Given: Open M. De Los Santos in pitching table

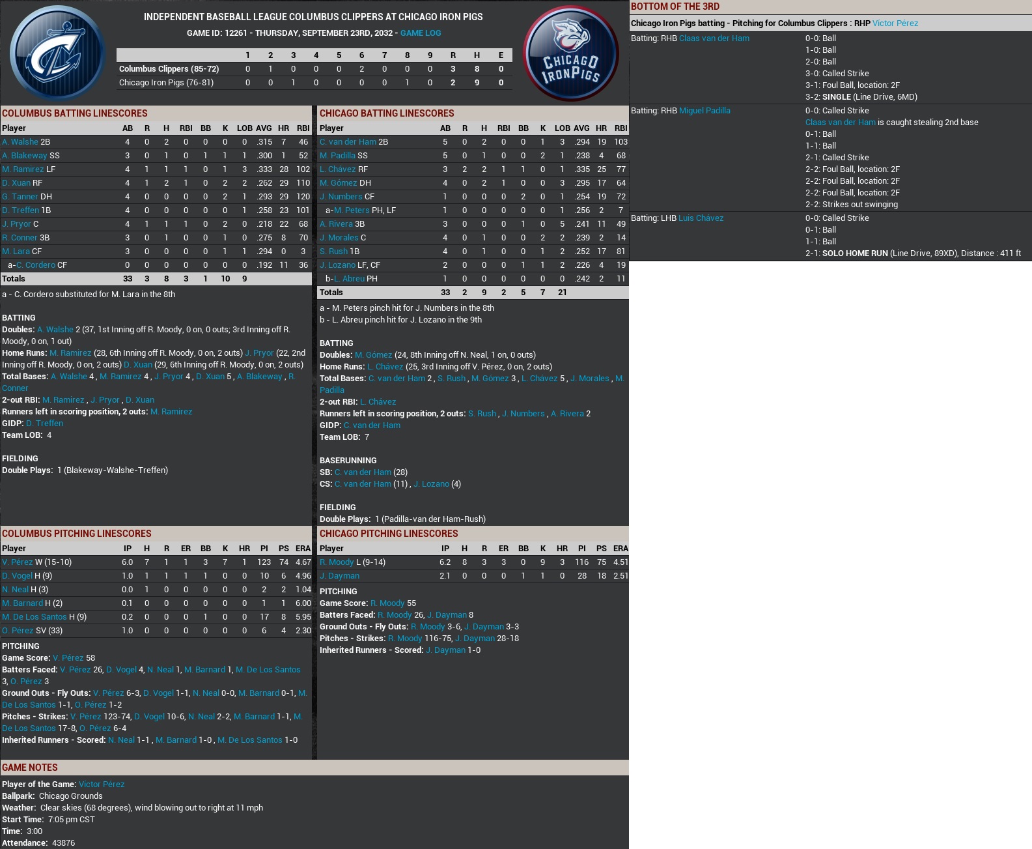Looking at the screenshot, I should [35, 617].
